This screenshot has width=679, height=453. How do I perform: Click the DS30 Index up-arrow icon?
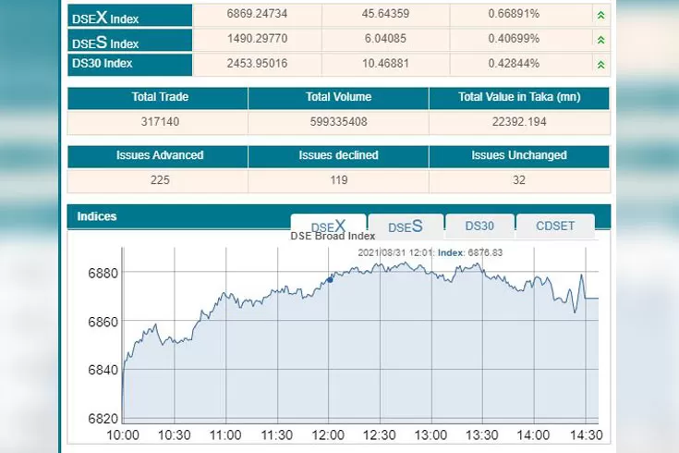(600, 65)
